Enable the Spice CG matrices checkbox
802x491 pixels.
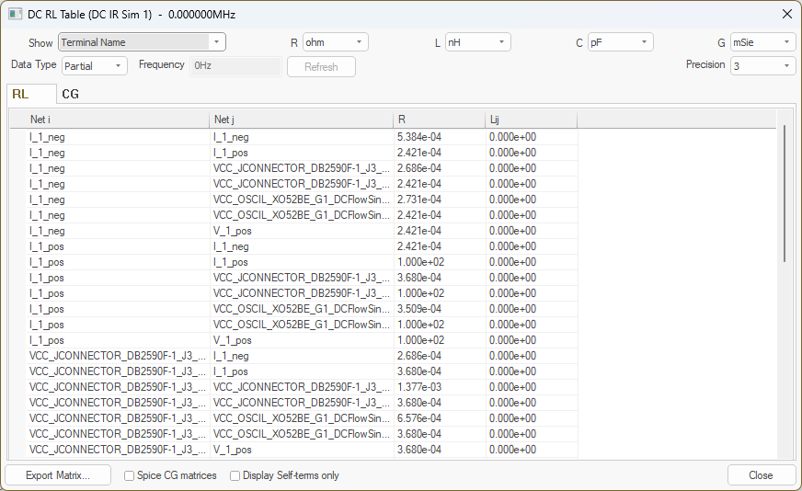point(130,475)
